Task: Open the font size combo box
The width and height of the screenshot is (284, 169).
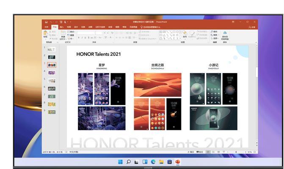Action: (x=99, y=33)
